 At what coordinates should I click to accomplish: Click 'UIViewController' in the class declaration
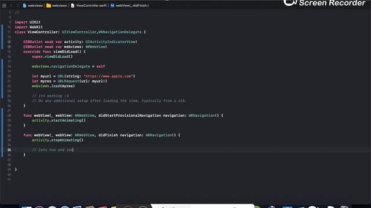79,32
